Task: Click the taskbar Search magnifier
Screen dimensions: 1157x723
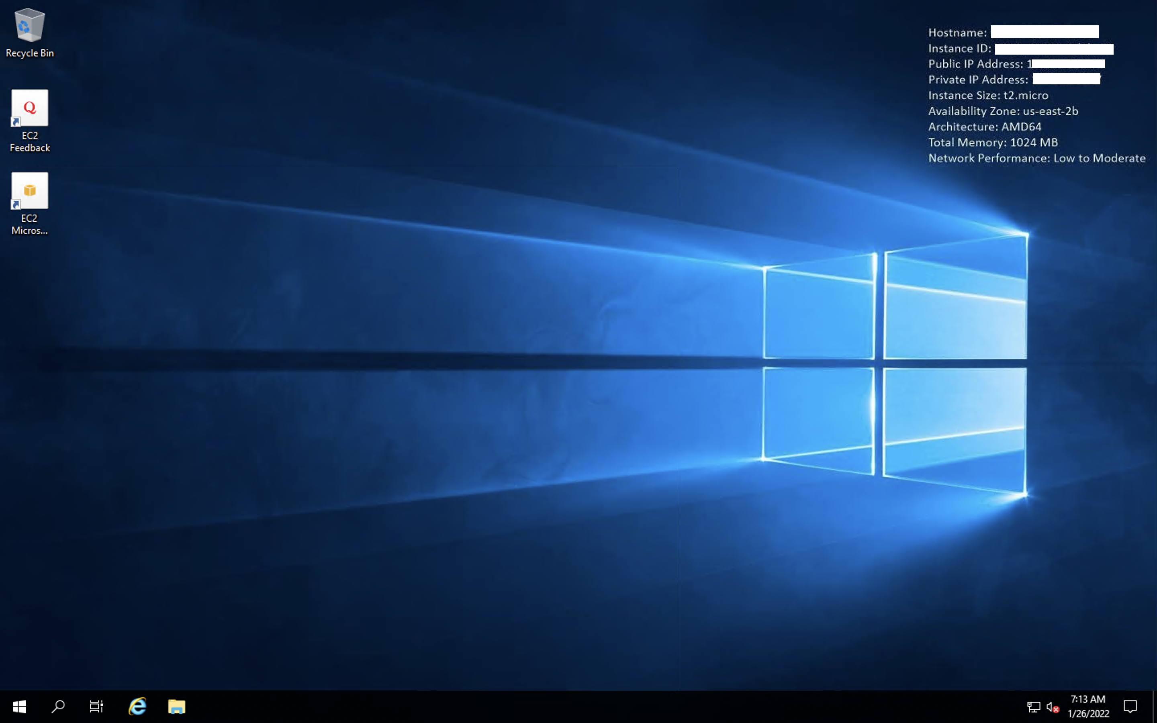Action: point(58,706)
